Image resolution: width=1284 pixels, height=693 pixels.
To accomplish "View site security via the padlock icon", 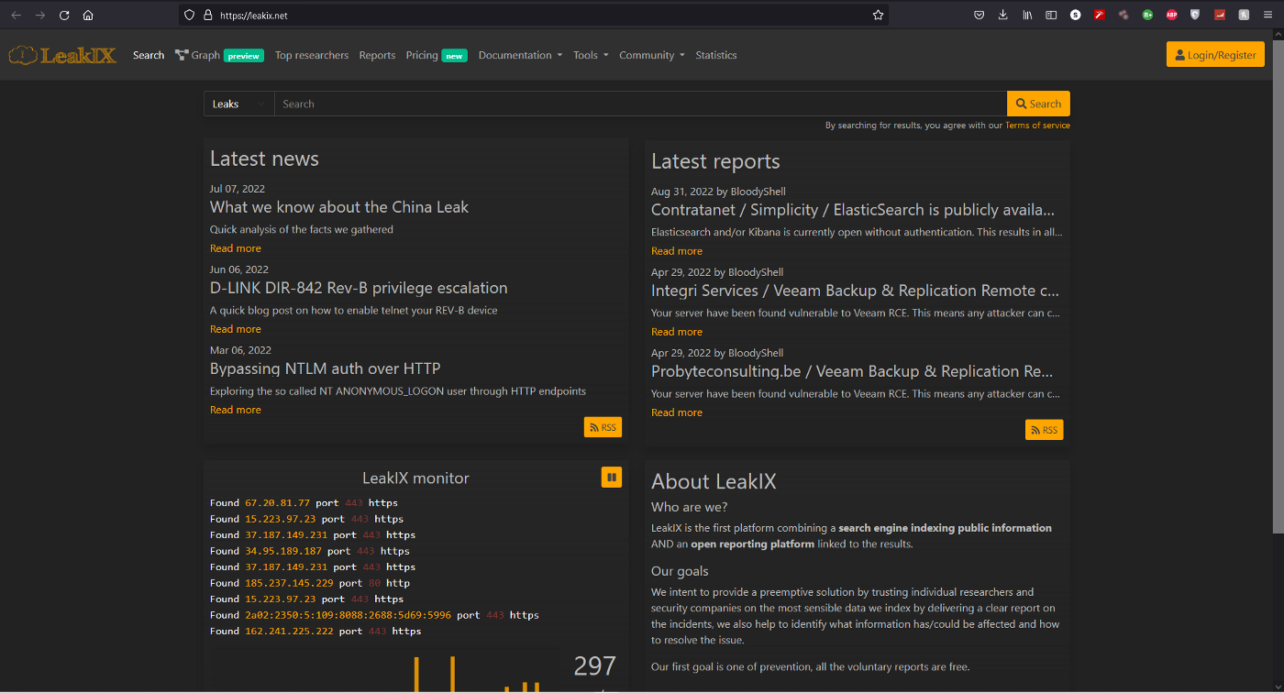I will pos(207,15).
